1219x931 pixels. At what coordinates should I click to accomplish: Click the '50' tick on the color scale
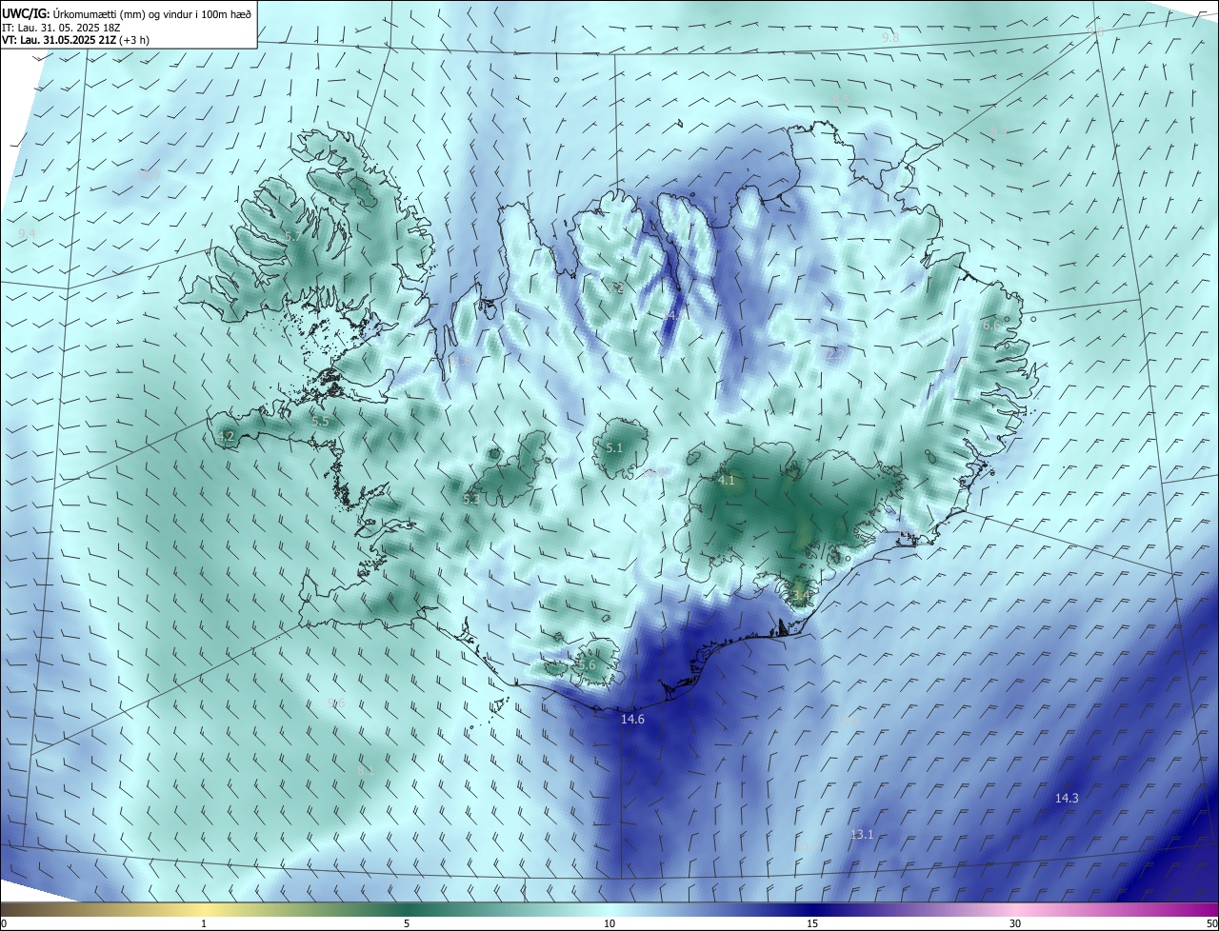coord(1211,924)
